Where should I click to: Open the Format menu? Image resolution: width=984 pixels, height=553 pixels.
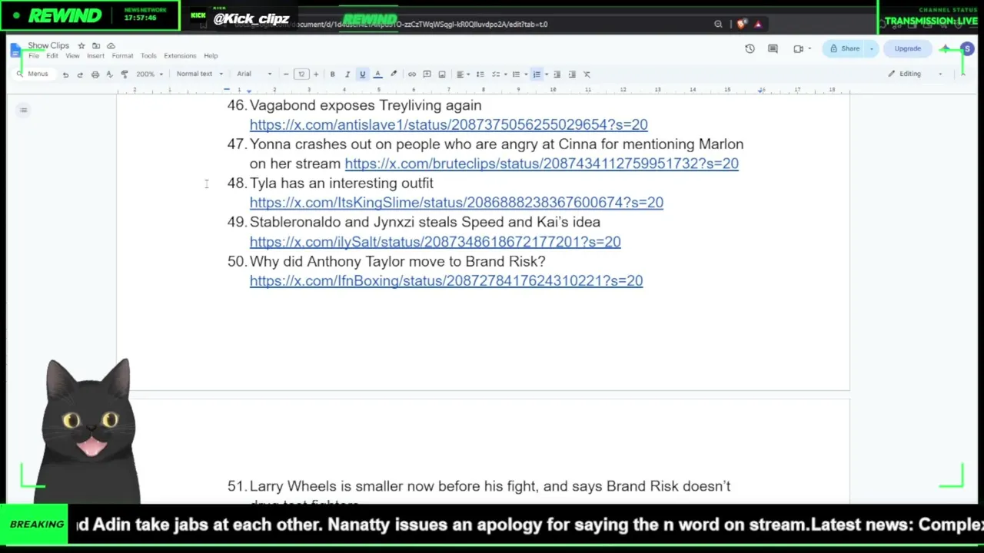tap(122, 56)
